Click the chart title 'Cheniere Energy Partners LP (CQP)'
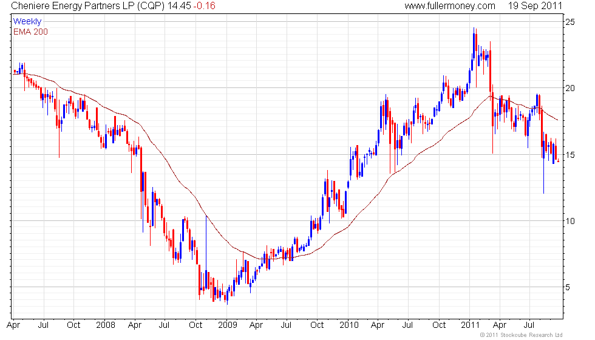Screen dimensions: 595x340 88,6
